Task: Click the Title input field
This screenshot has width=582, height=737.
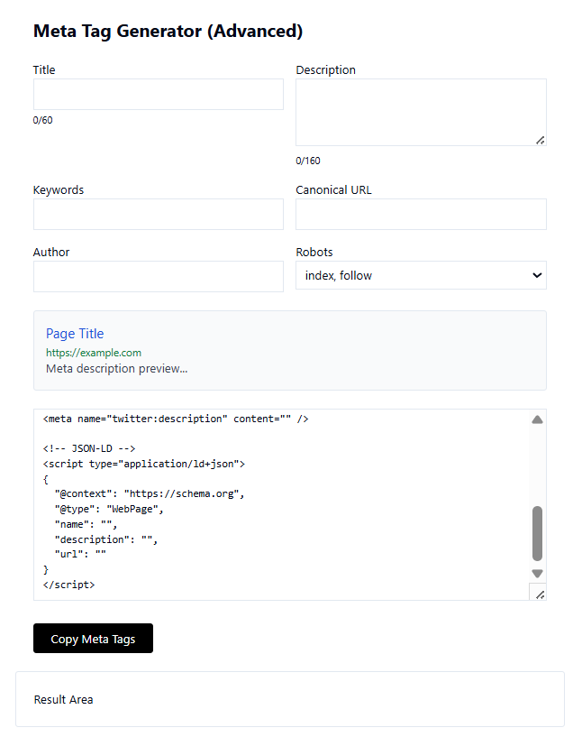Action: click(158, 95)
